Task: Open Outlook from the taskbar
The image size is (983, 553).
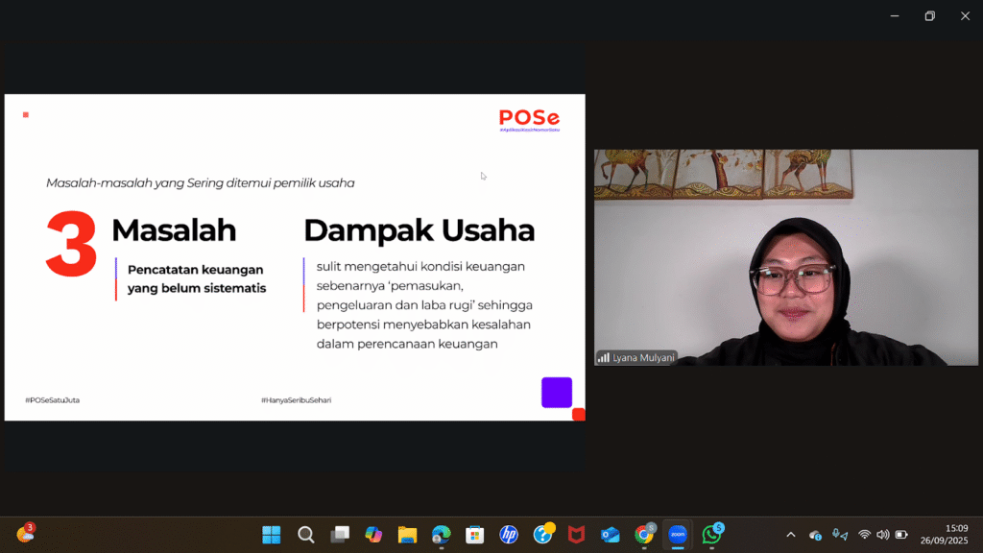Action: tap(611, 535)
